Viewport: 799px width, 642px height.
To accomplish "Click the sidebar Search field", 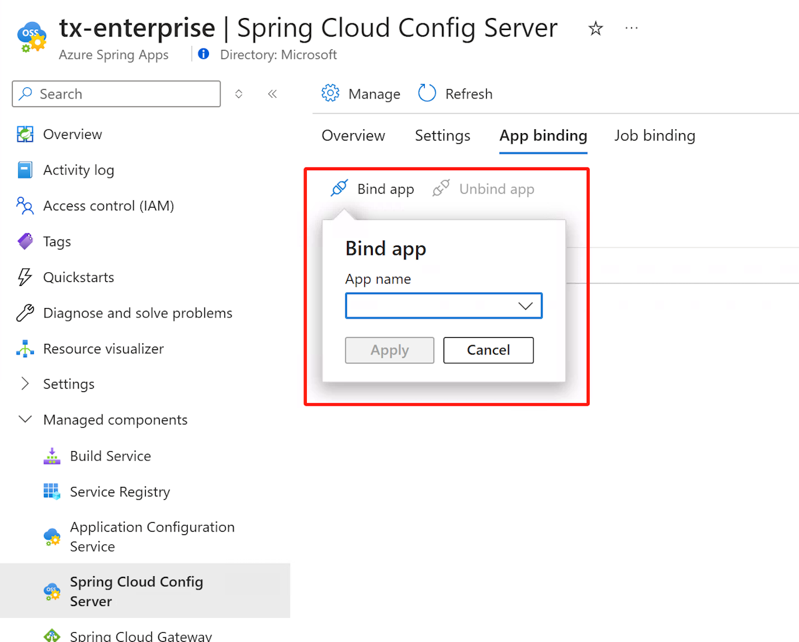I will 117,94.
